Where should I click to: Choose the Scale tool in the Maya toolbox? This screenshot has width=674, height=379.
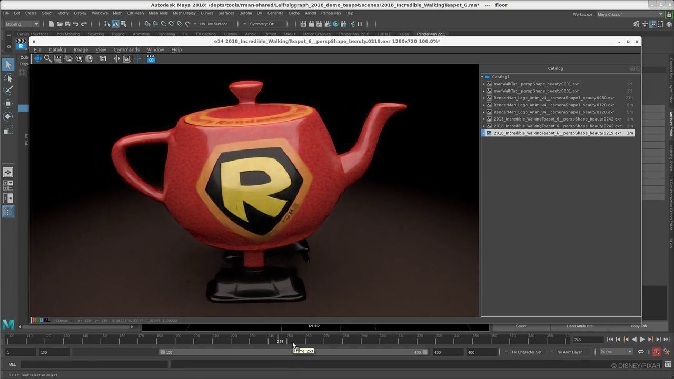pyautogui.click(x=8, y=129)
